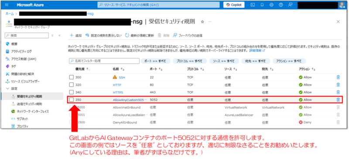Open the feedback icon in top bar
This screenshot has width=349, height=159.
(290, 5)
